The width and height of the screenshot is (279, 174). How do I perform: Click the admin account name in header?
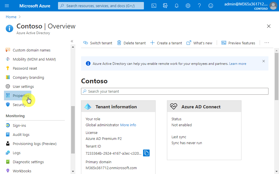click(x=246, y=4)
